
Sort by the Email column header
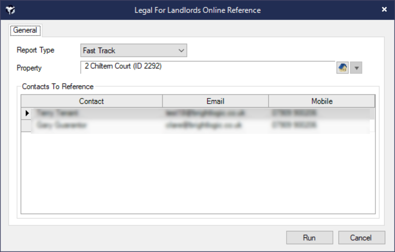(x=216, y=101)
